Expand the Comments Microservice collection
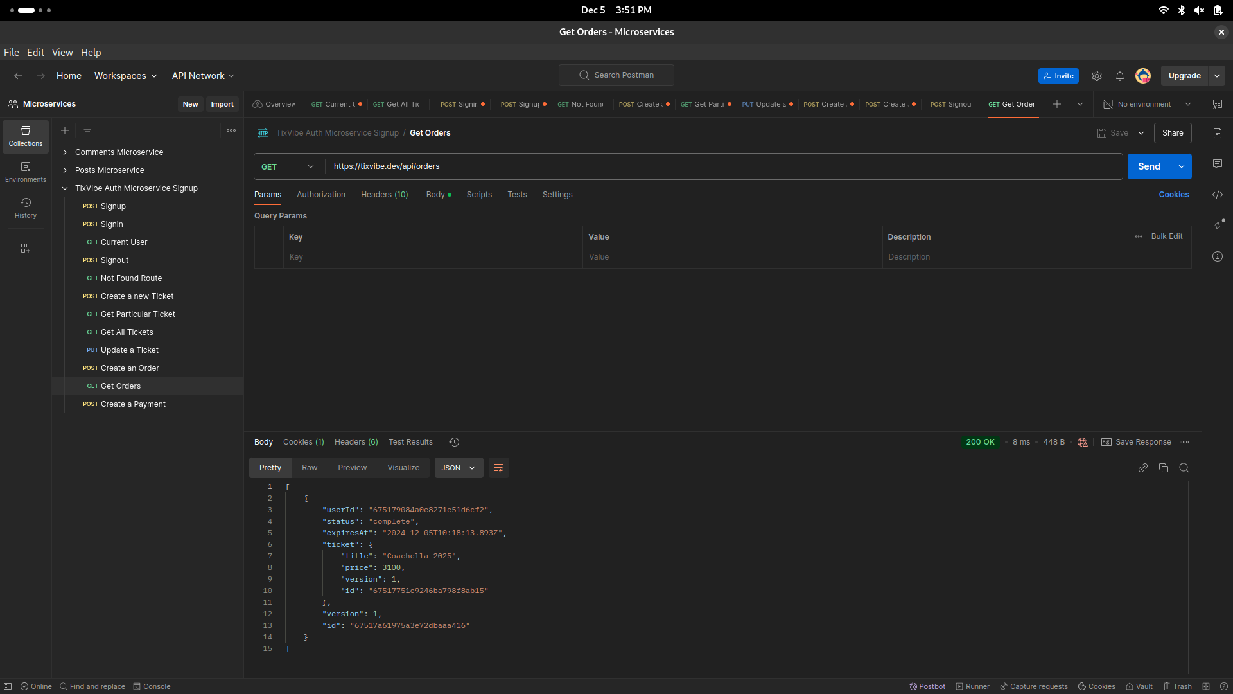The height and width of the screenshot is (694, 1233). (65, 152)
